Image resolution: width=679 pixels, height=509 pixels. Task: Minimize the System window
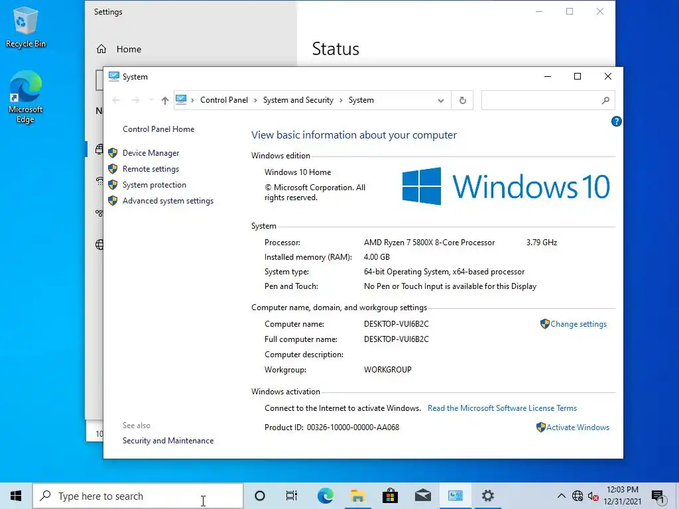pyautogui.click(x=547, y=76)
